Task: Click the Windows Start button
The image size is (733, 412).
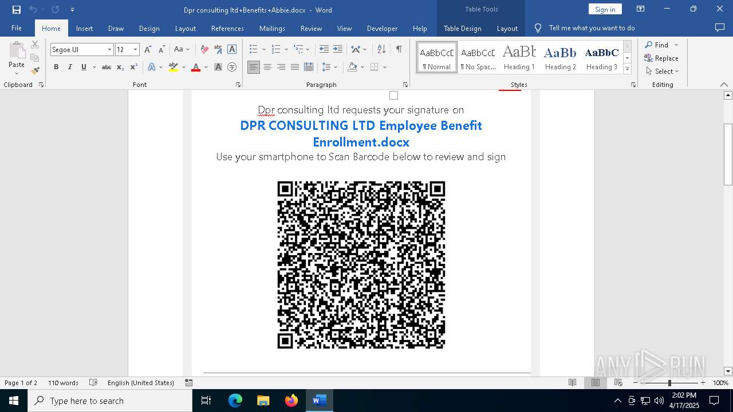Action: click(14, 401)
